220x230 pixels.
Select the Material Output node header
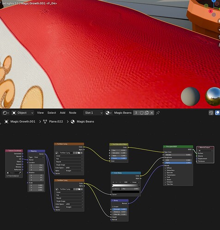coord(205,148)
